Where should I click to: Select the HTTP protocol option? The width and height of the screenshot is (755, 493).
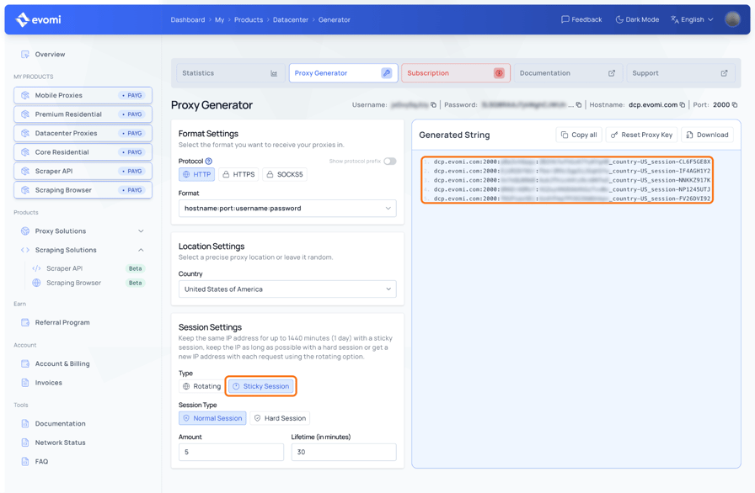click(196, 174)
